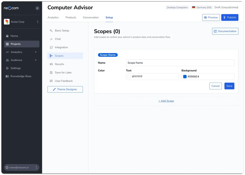Open the Knowledge Base section

pos(21,76)
